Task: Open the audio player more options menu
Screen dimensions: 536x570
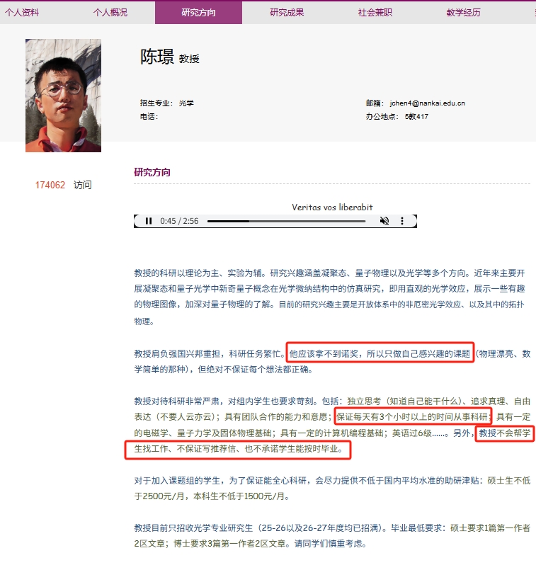Action: pos(402,221)
